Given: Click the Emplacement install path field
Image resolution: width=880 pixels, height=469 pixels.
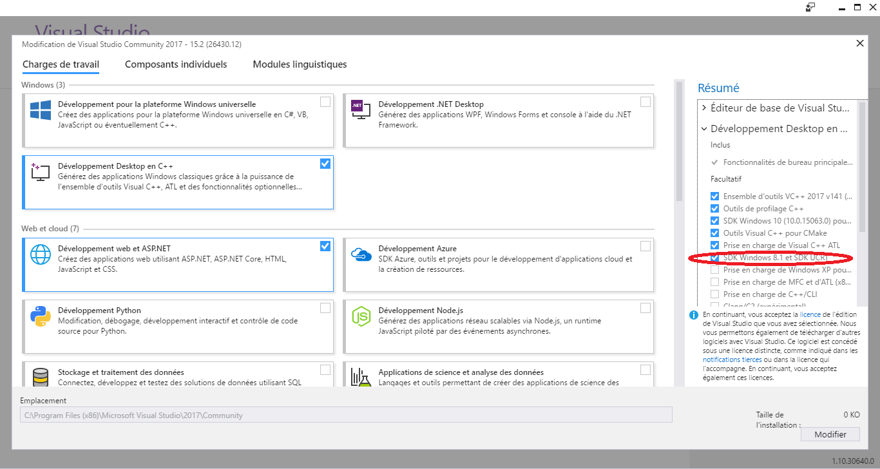Looking at the screenshot, I should [346, 416].
